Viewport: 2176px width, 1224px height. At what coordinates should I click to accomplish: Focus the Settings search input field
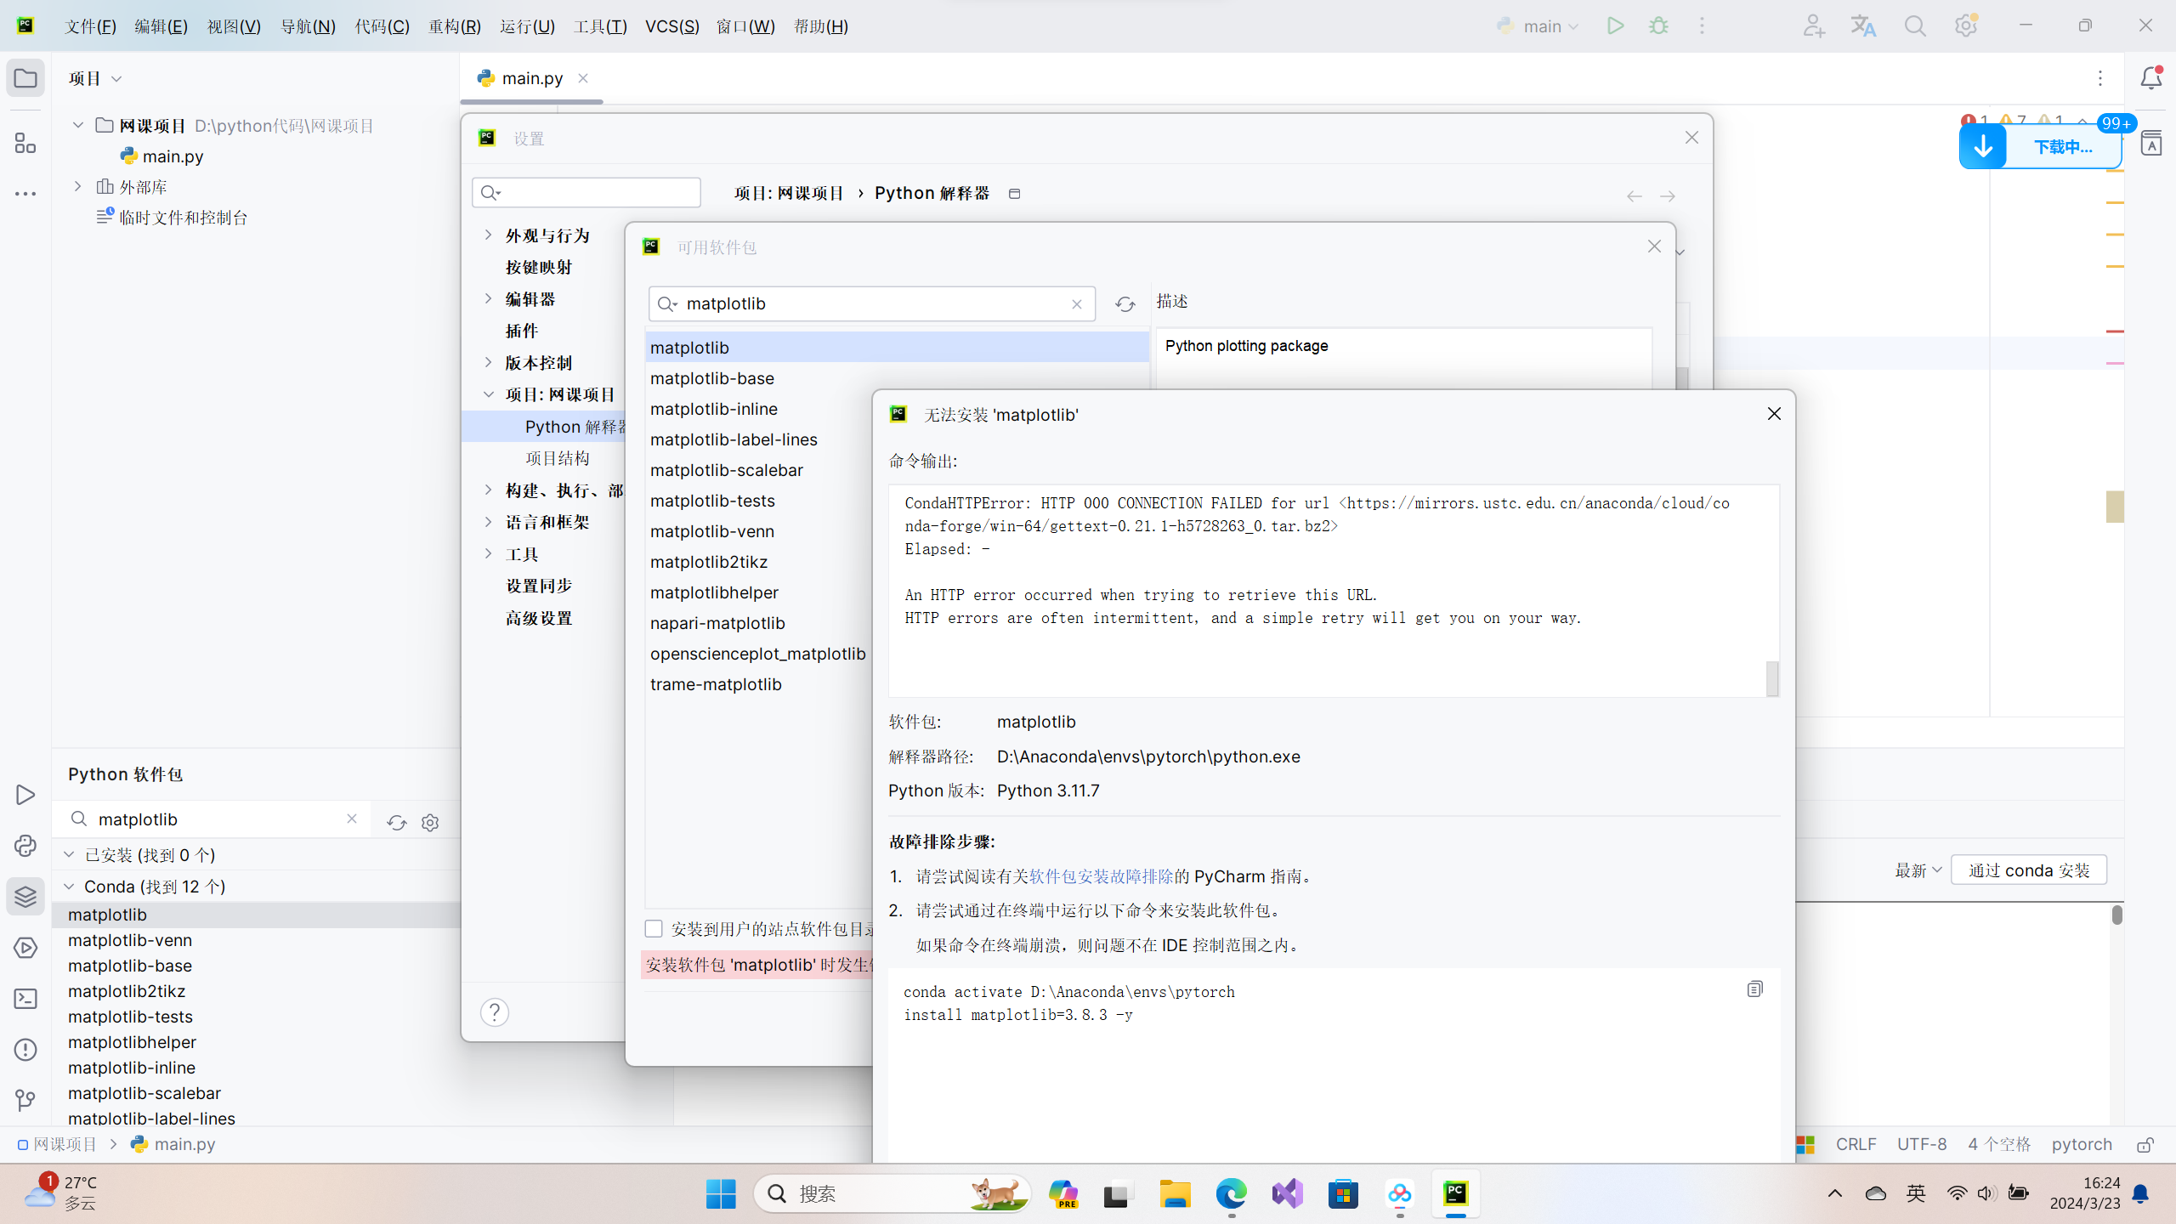[x=586, y=193]
